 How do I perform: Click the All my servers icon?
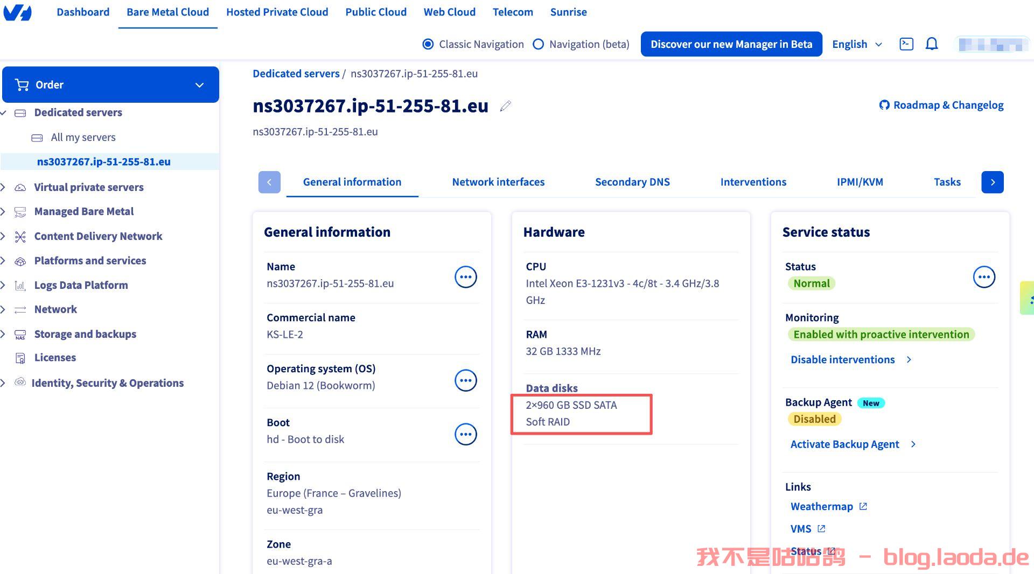click(x=37, y=138)
